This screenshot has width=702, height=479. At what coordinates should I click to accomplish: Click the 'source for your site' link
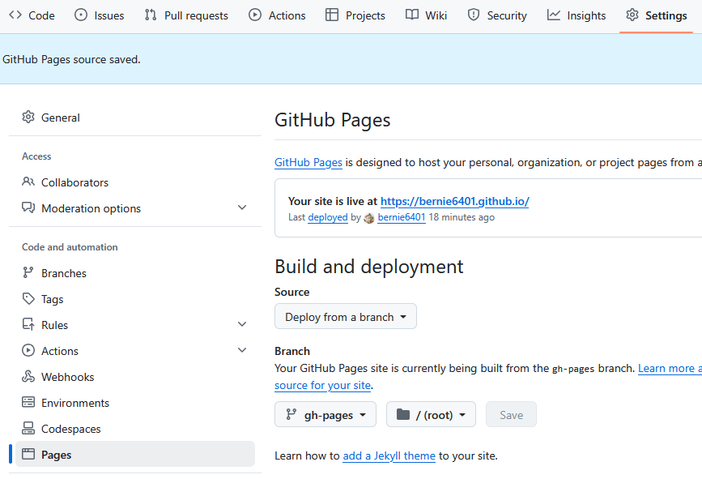pos(323,385)
